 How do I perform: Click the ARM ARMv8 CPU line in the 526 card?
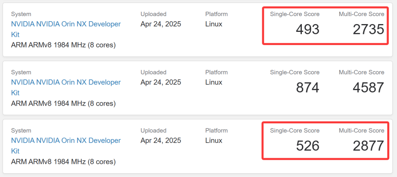point(63,161)
